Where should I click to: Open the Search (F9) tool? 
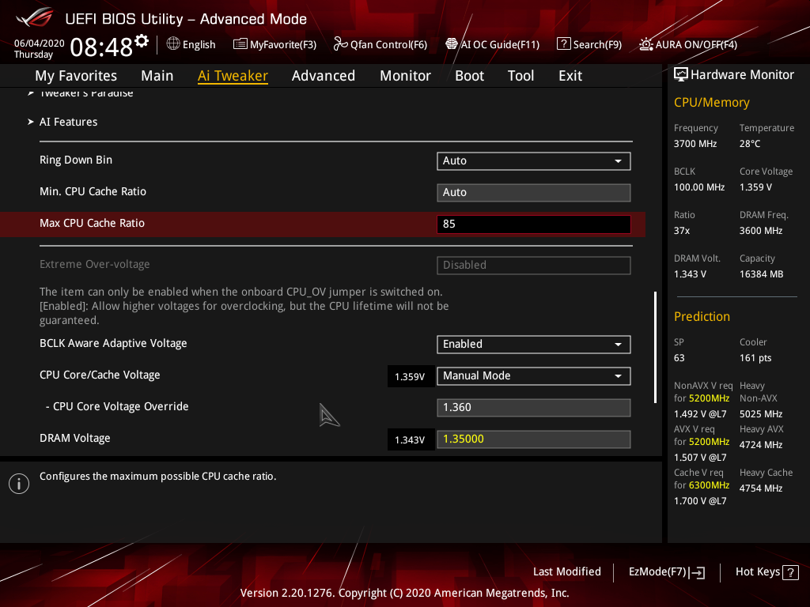coord(589,44)
